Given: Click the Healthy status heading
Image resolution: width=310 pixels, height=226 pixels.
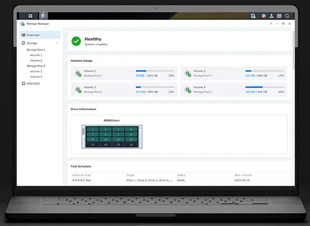Looking at the screenshot, I should pos(93,39).
